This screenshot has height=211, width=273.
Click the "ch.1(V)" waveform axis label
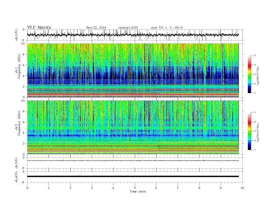[17, 35]
